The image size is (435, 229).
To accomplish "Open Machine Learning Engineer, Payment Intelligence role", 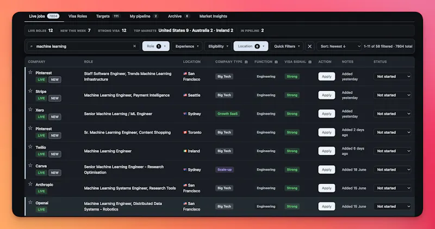I will (x=127, y=95).
